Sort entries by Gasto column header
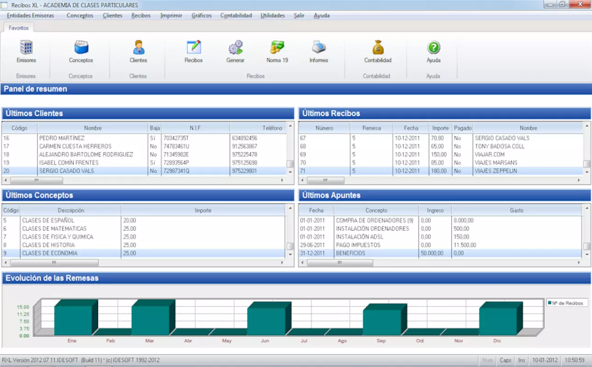Viewport: 592px width, 367px height. (x=517, y=211)
